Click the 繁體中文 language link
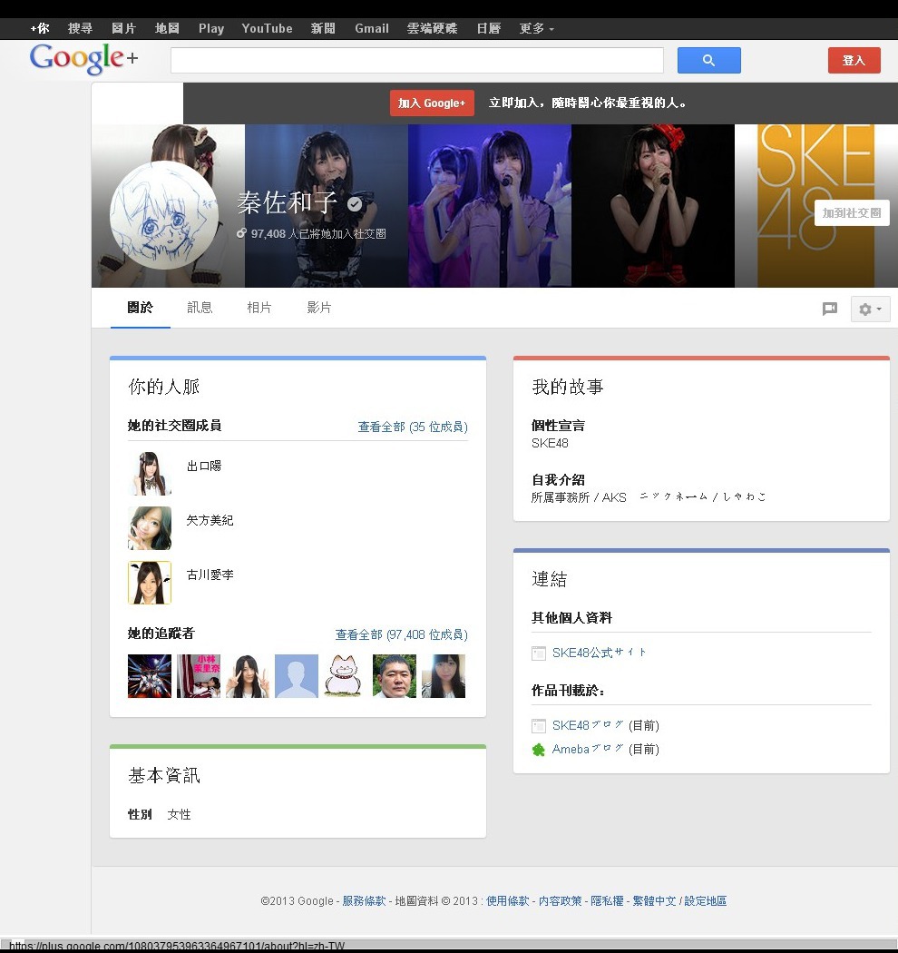The height and width of the screenshot is (953, 898). click(x=654, y=900)
